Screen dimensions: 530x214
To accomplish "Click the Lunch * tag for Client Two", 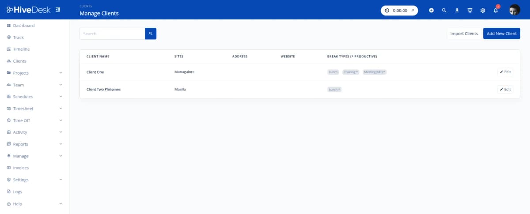I will (334, 90).
